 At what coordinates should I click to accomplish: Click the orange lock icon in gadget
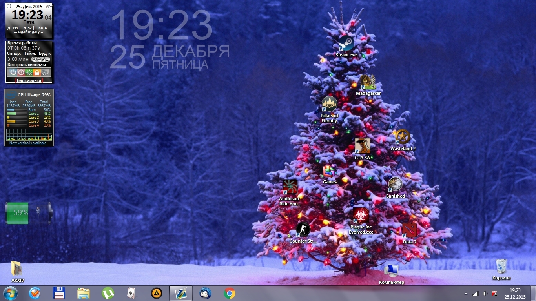pyautogui.click(x=37, y=73)
